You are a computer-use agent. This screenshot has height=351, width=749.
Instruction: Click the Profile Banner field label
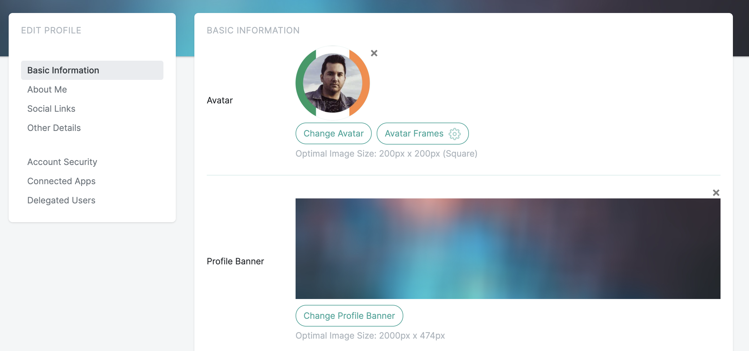[235, 261]
